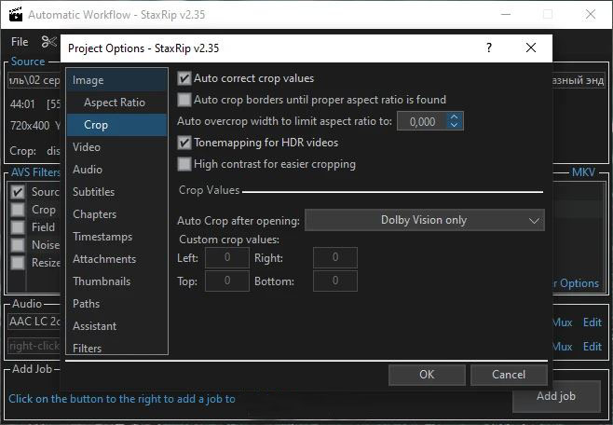The image size is (613, 425).
Task: Close the Project Options dialog
Action: coord(530,48)
